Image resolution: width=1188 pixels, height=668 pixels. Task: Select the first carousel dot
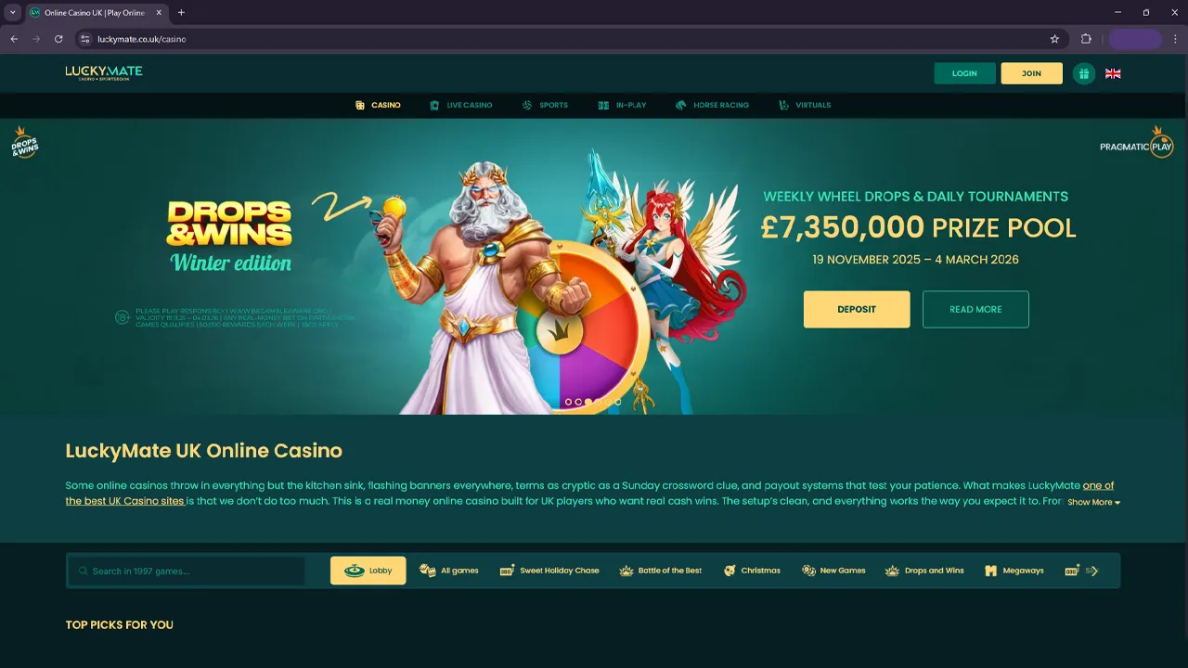[568, 402]
